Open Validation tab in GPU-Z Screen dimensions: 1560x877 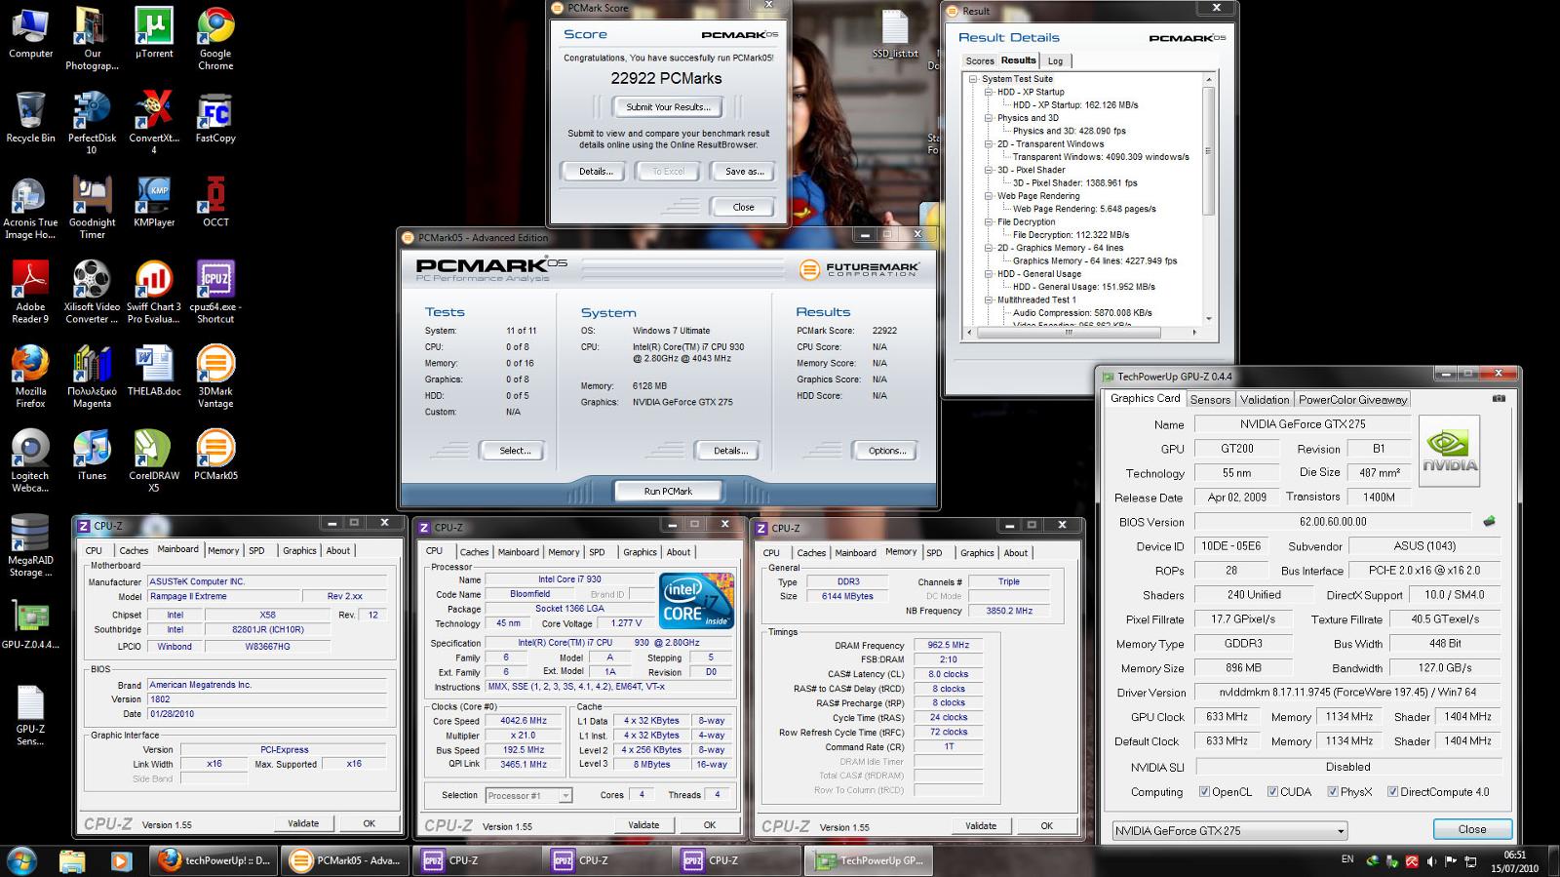1265,399
